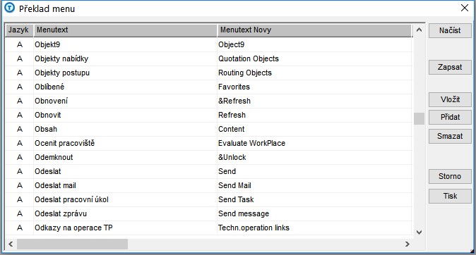The width and height of the screenshot is (476, 255).
Task: Select the Odkazy na operace TP cell
Action: pyautogui.click(x=125, y=228)
